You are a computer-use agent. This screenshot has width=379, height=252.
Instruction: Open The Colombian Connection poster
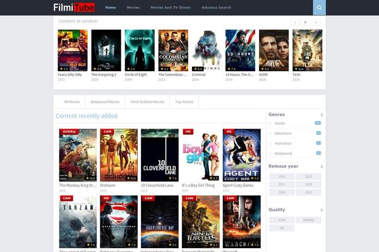(173, 50)
